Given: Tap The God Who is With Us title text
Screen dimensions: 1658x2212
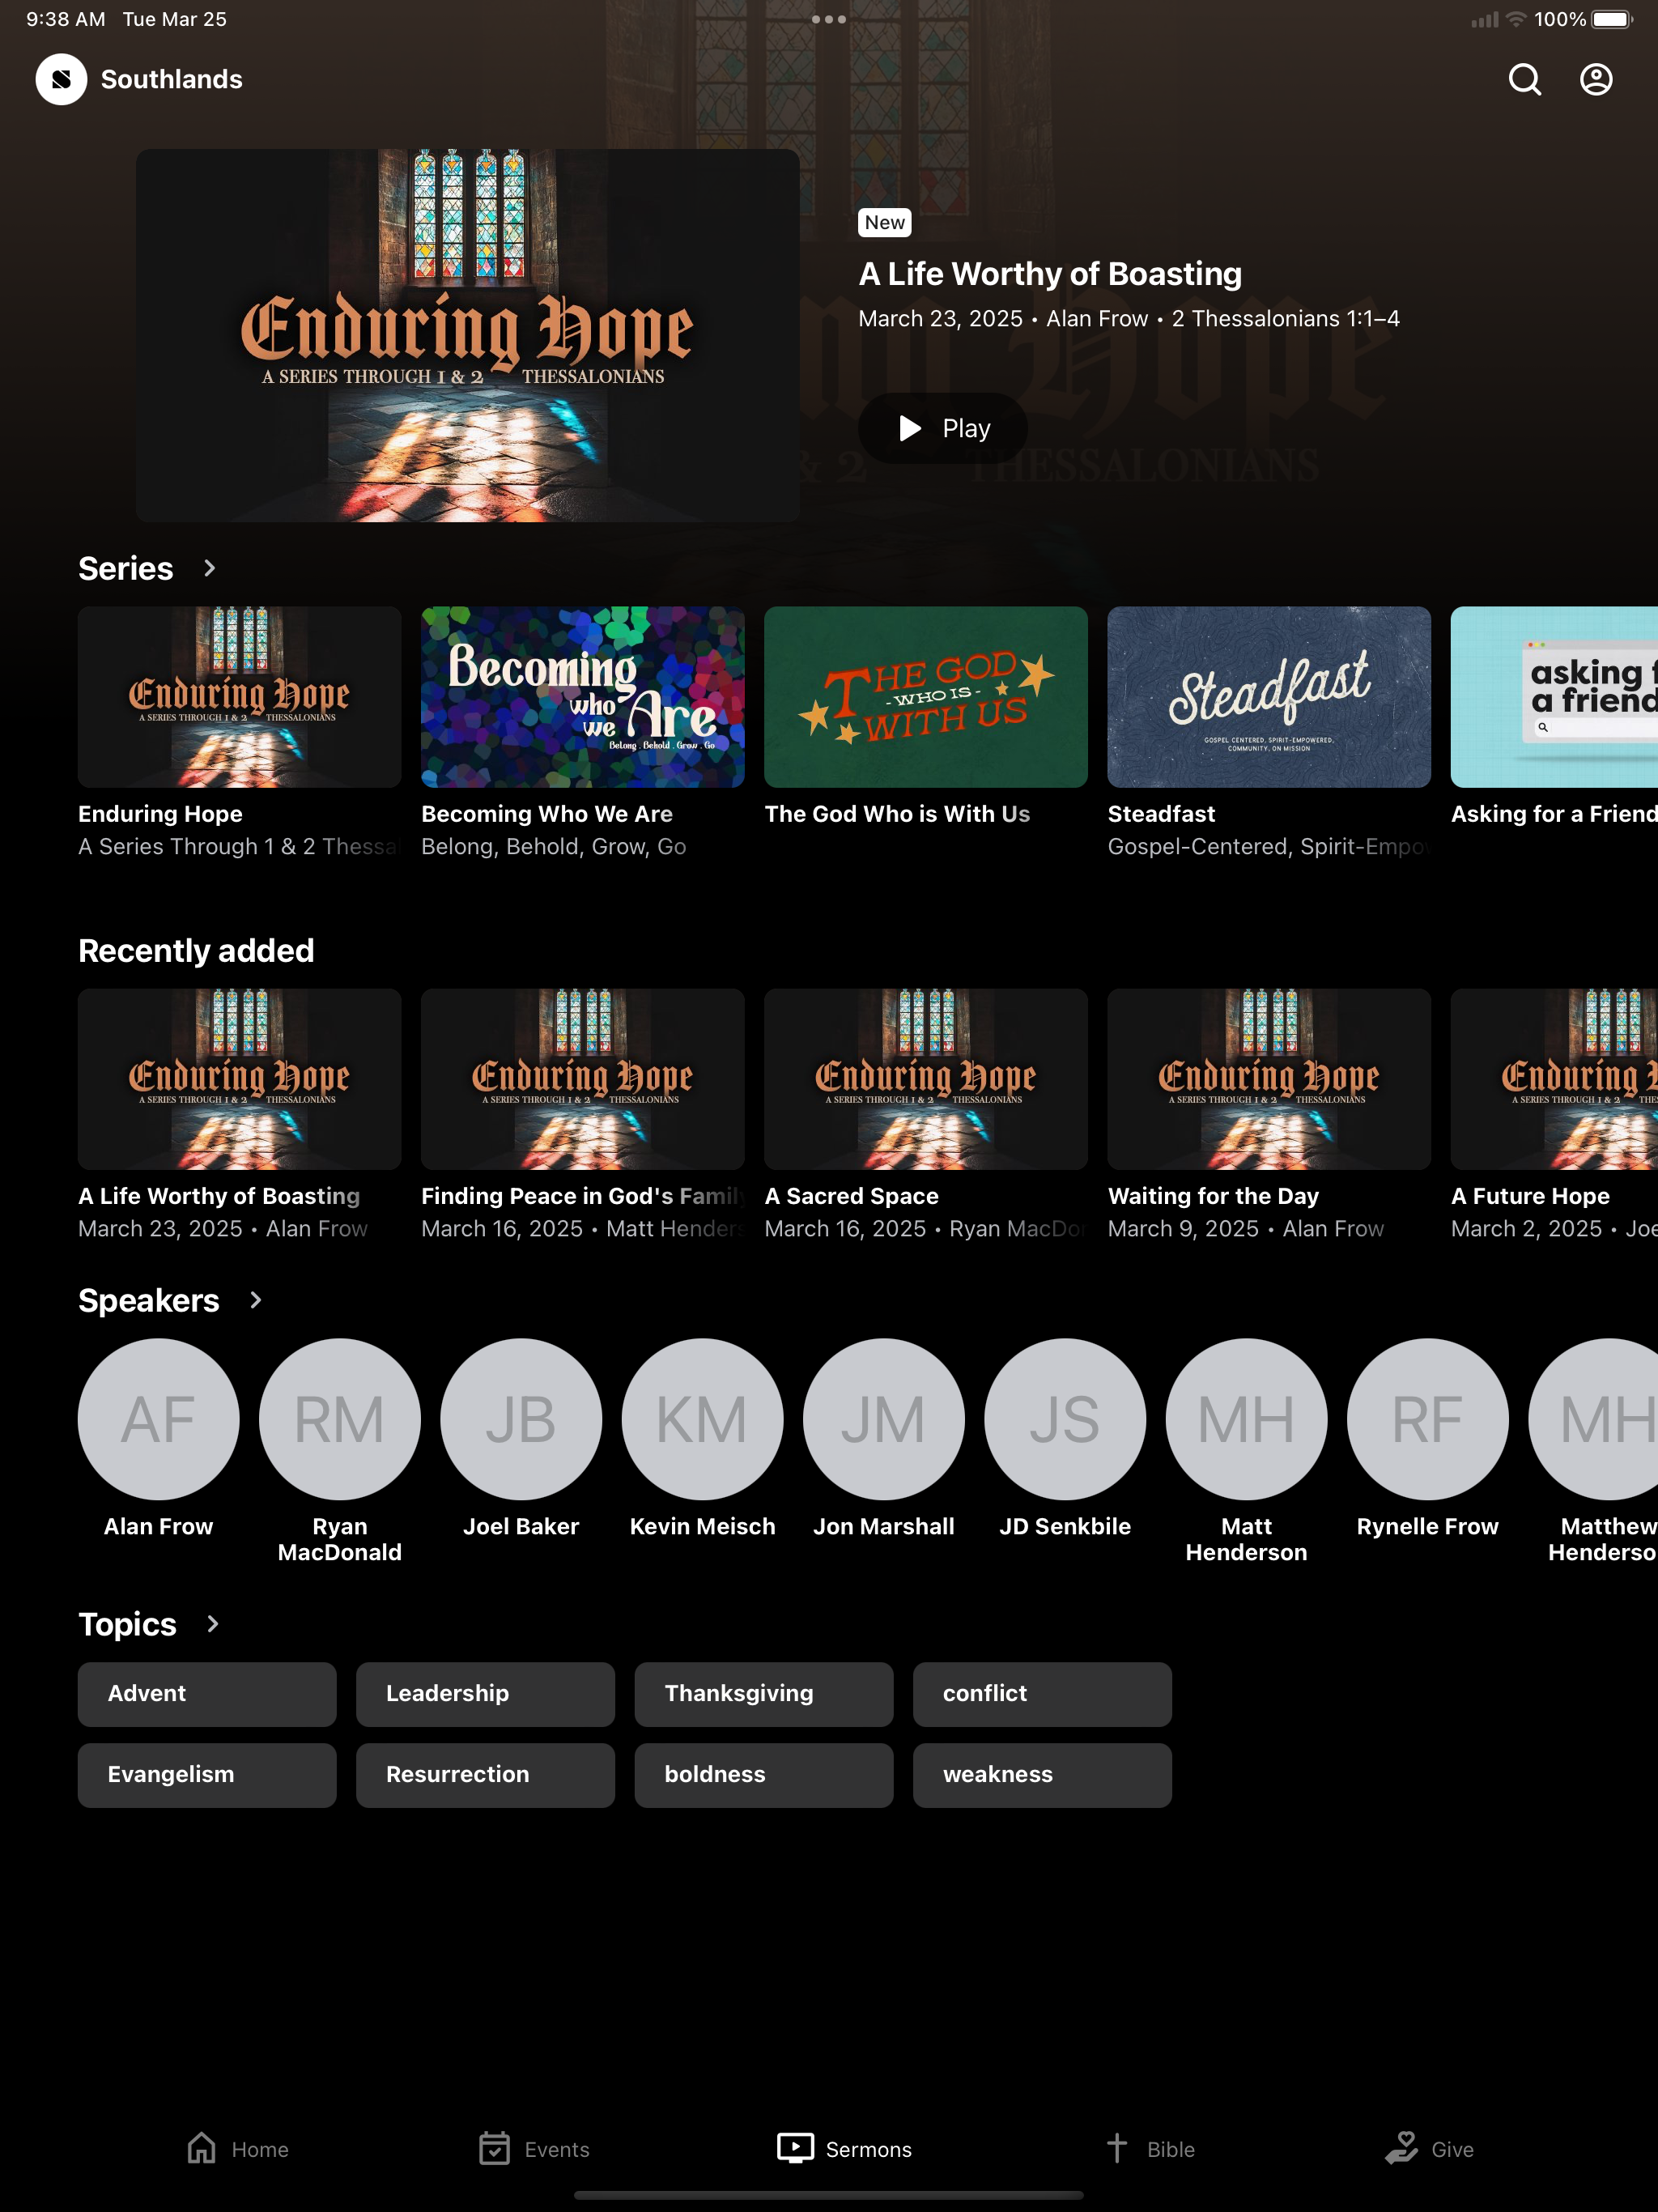Looking at the screenshot, I should [897, 814].
